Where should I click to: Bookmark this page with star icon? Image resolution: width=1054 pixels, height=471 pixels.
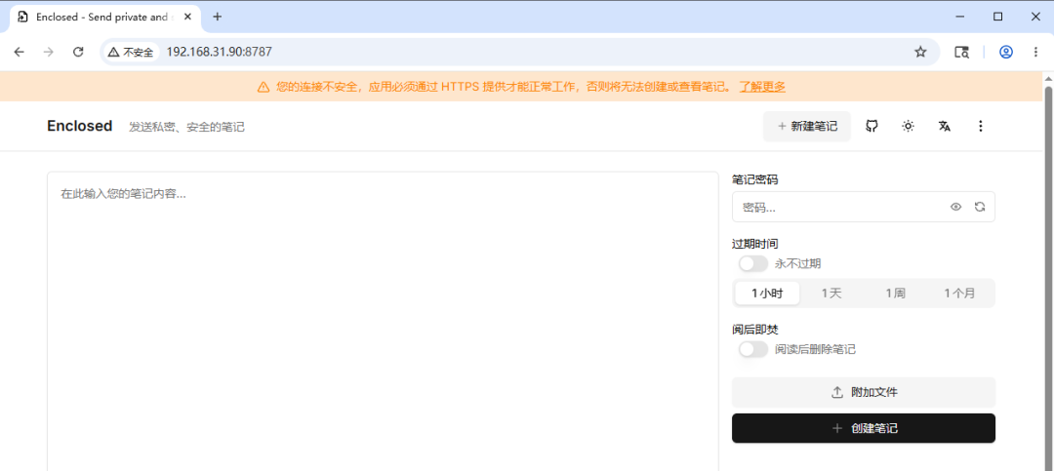[x=920, y=52]
